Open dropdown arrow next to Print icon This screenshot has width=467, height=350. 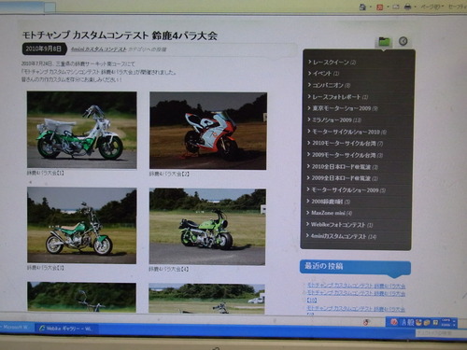coord(416,7)
